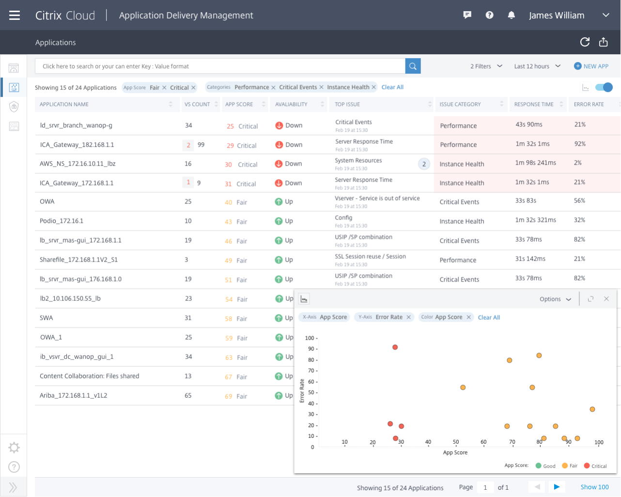This screenshot has width=621, height=497.
Task: Open the hamburger navigation menu
Action: tap(15, 16)
